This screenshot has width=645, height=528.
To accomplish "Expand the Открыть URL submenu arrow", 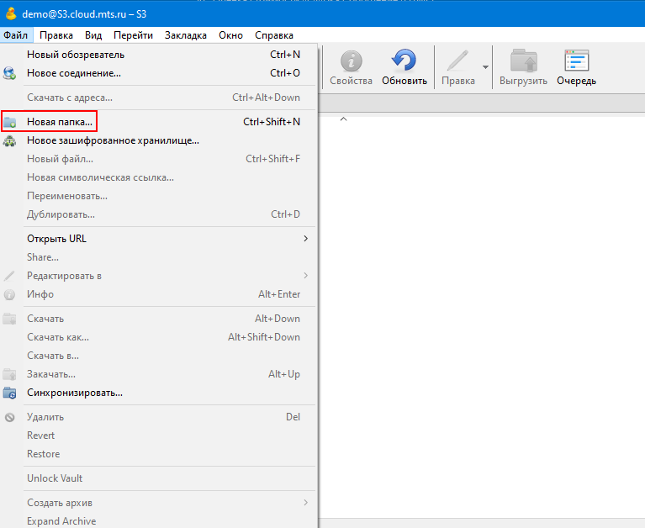I will pyautogui.click(x=305, y=239).
